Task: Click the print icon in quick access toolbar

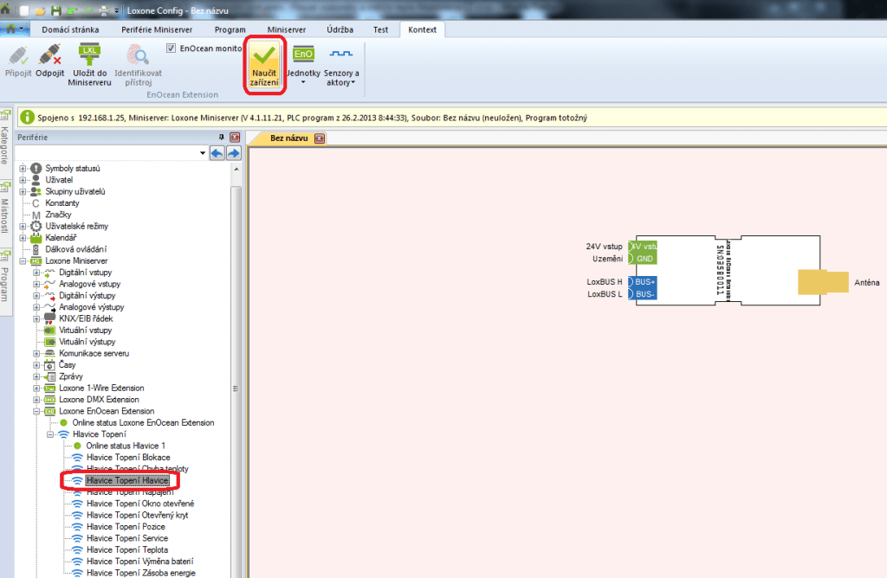Action: 104,10
